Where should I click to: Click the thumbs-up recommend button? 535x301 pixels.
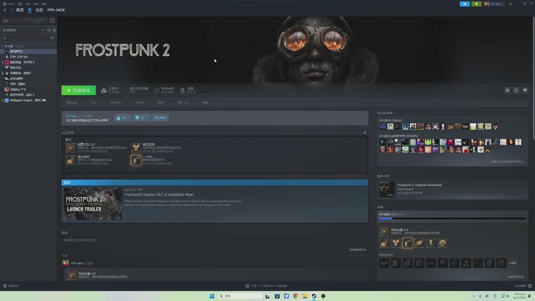pos(122,118)
